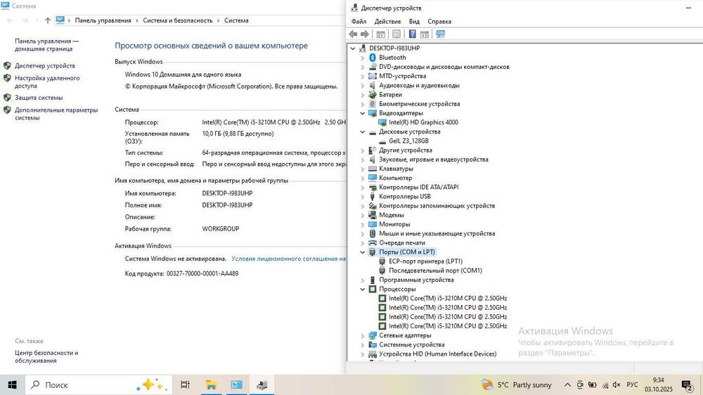Open the Вид menu
703x395 pixels.
pos(414,21)
